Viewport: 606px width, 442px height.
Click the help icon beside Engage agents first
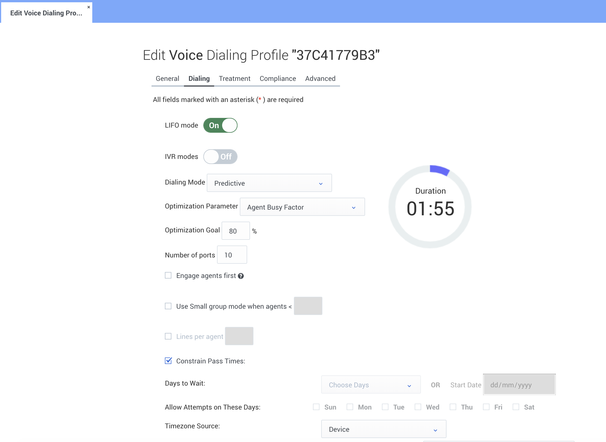click(241, 276)
